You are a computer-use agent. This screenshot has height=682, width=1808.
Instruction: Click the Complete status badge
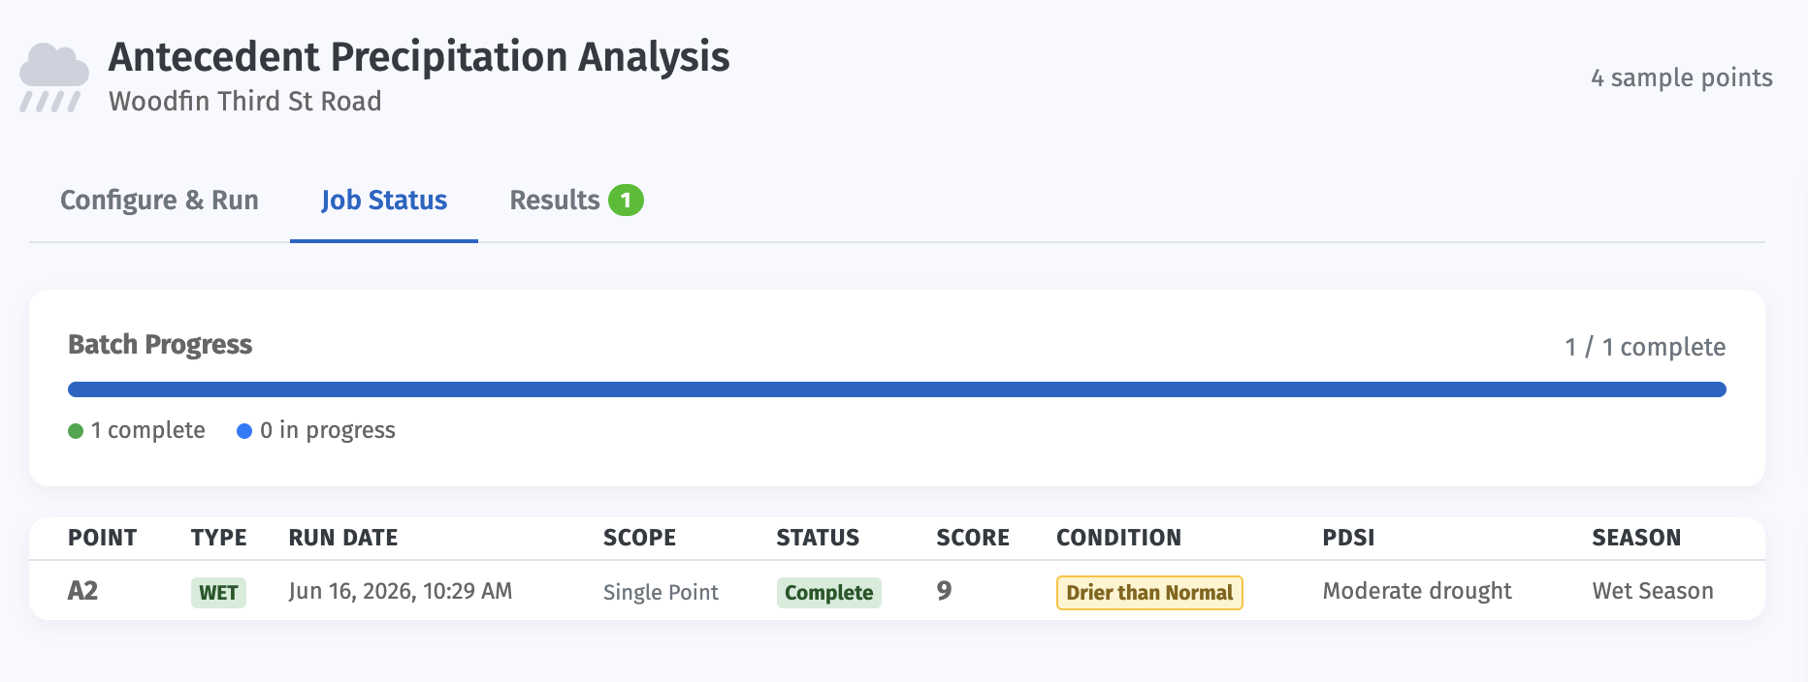click(x=829, y=593)
